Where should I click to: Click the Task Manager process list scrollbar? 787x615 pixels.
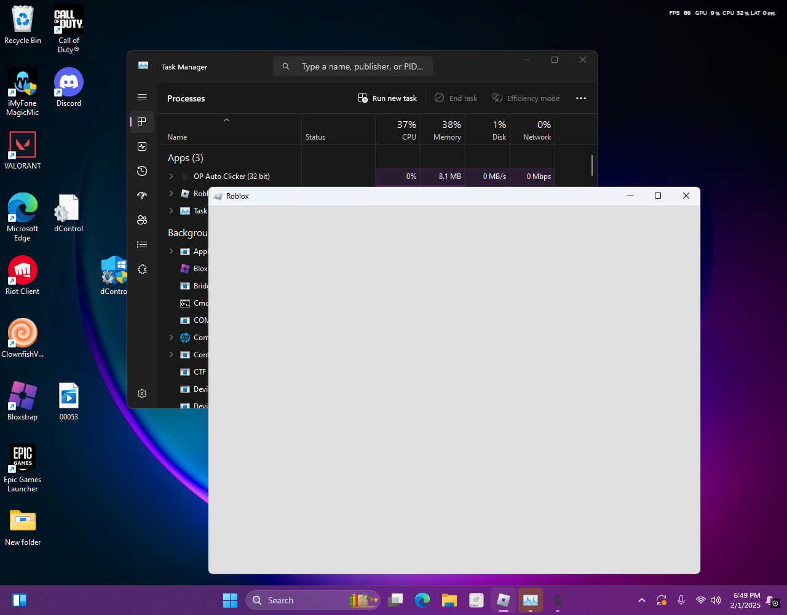(592, 165)
